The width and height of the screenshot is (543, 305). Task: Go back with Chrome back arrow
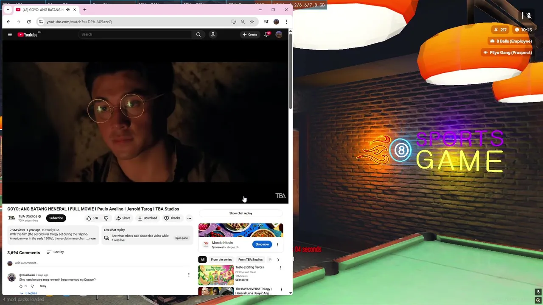[x=8, y=22]
